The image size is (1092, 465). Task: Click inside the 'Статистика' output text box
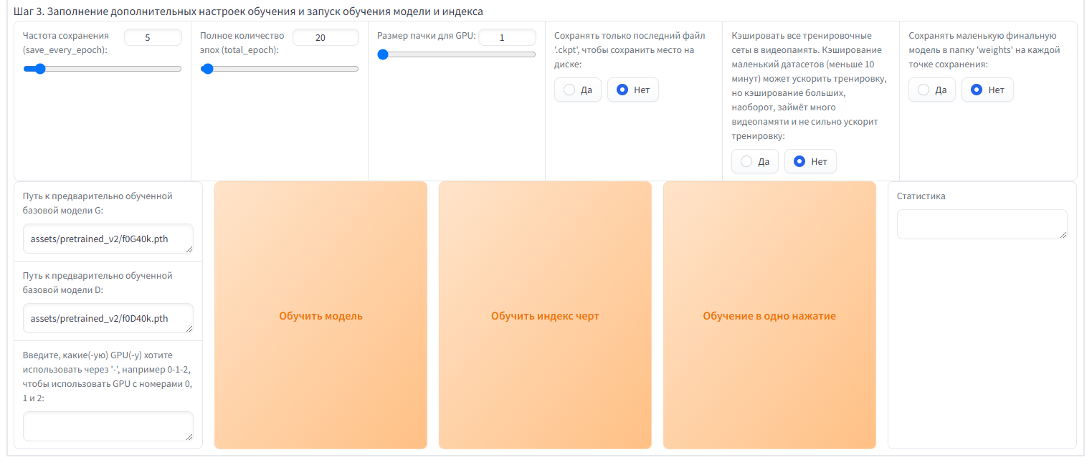[x=981, y=224]
